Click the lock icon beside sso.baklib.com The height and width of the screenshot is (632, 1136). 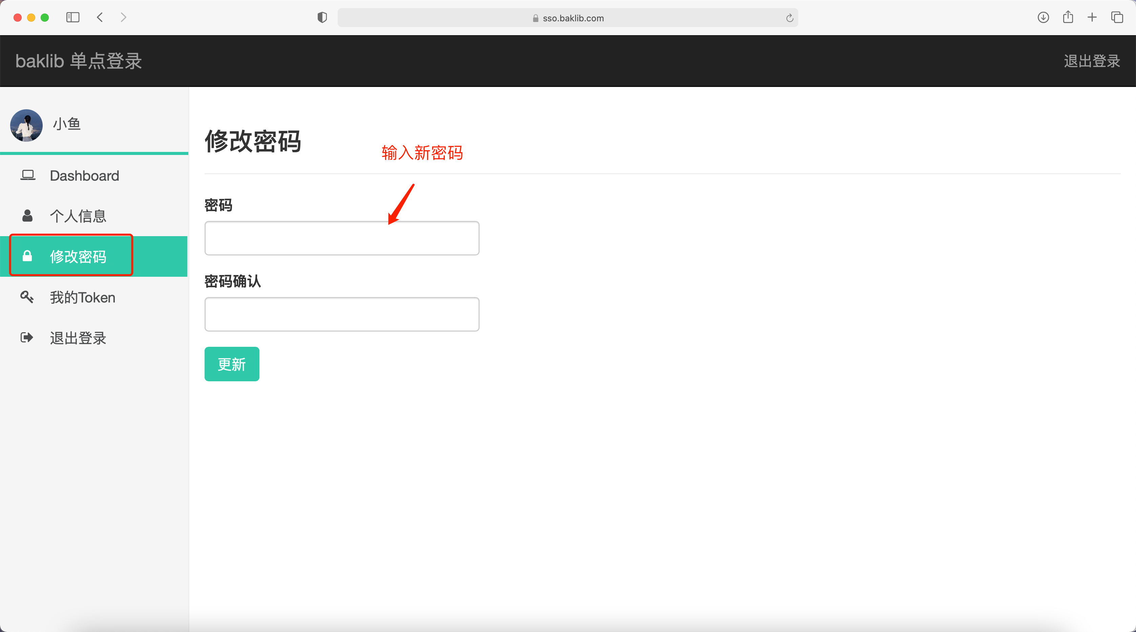pyautogui.click(x=535, y=18)
